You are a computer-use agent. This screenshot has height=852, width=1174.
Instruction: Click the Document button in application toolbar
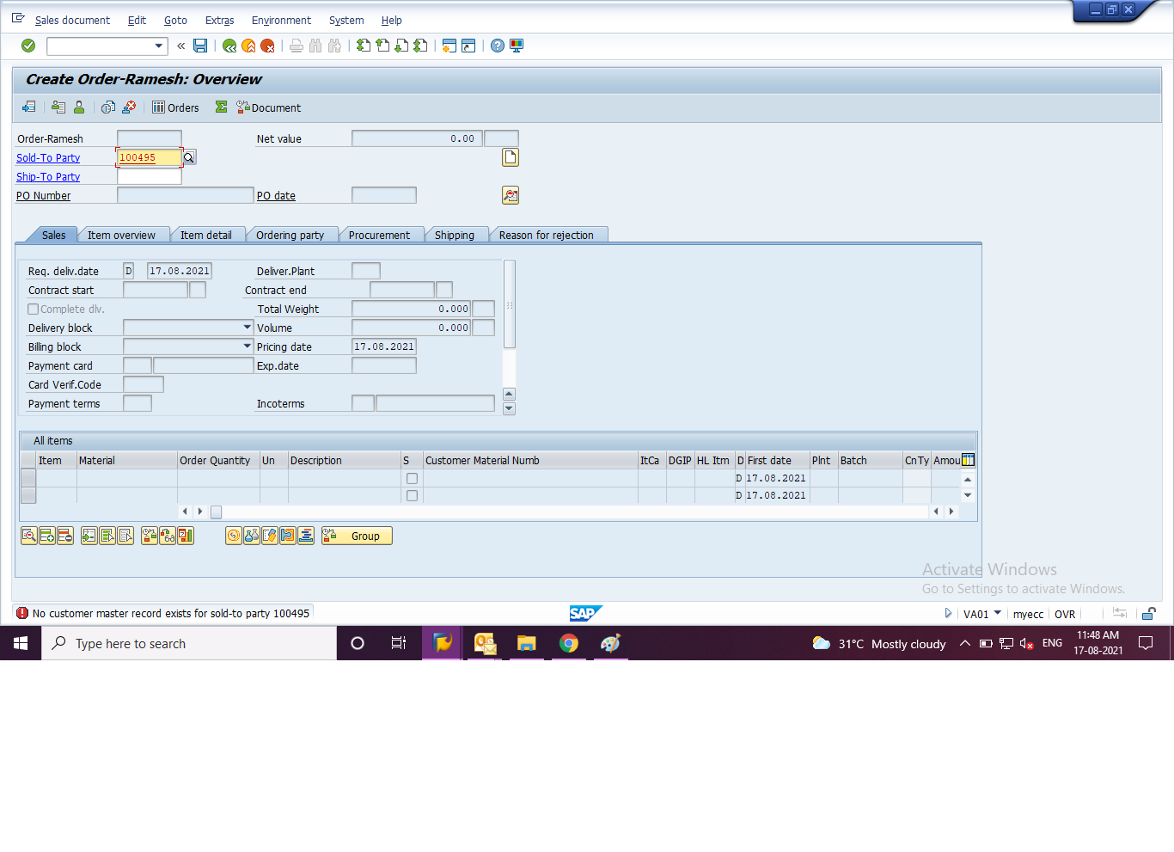tap(268, 107)
